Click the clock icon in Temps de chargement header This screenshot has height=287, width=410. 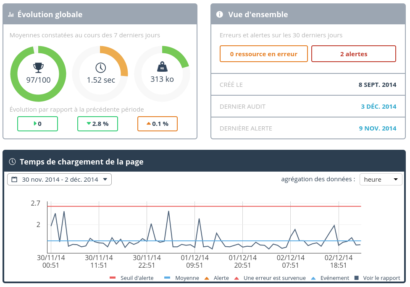[12, 162]
